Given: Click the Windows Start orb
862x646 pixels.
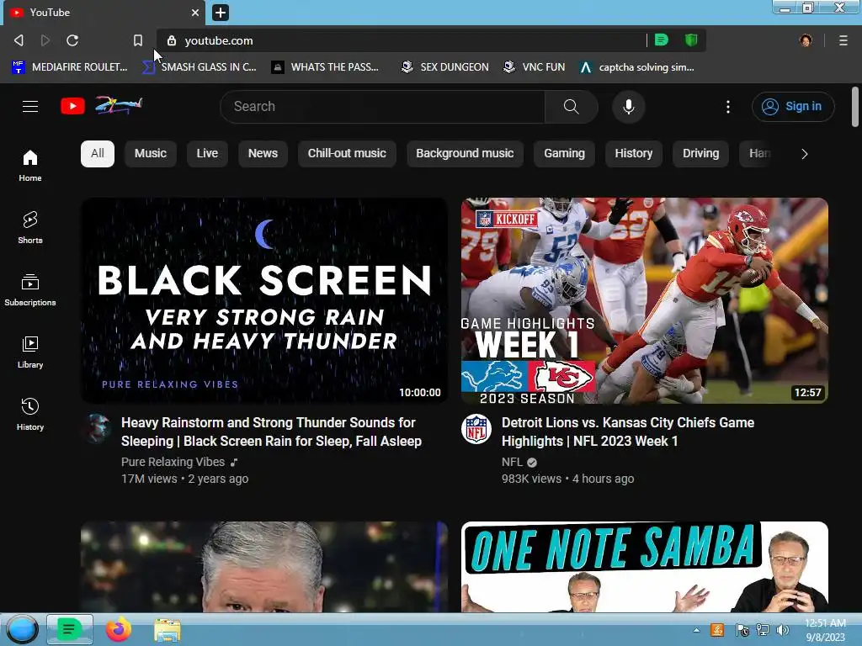Looking at the screenshot, I should pyautogui.click(x=22, y=629).
